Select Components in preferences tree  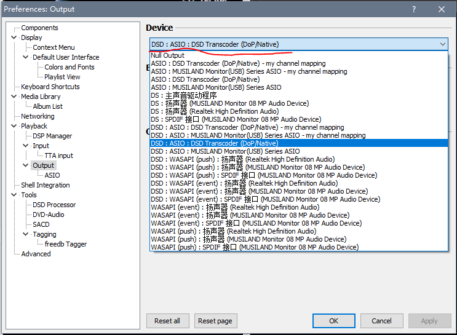coord(39,28)
